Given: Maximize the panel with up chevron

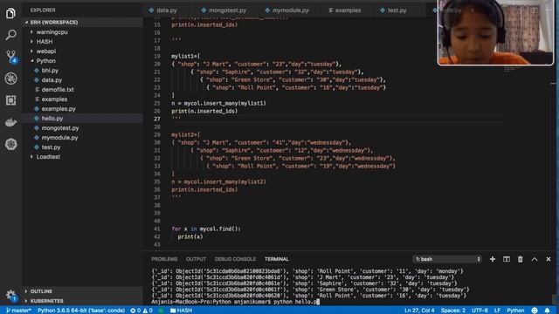Looking at the screenshot, I should click(535, 259).
